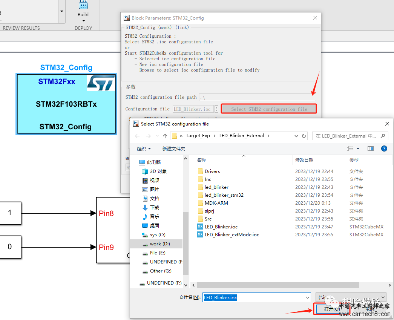Open the file dialog help icon
Screen dimensions: 394x320
(x=384, y=149)
